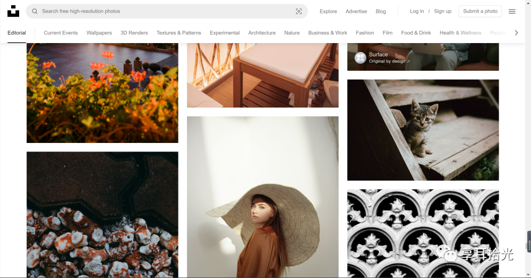Click Sign up

point(443,11)
